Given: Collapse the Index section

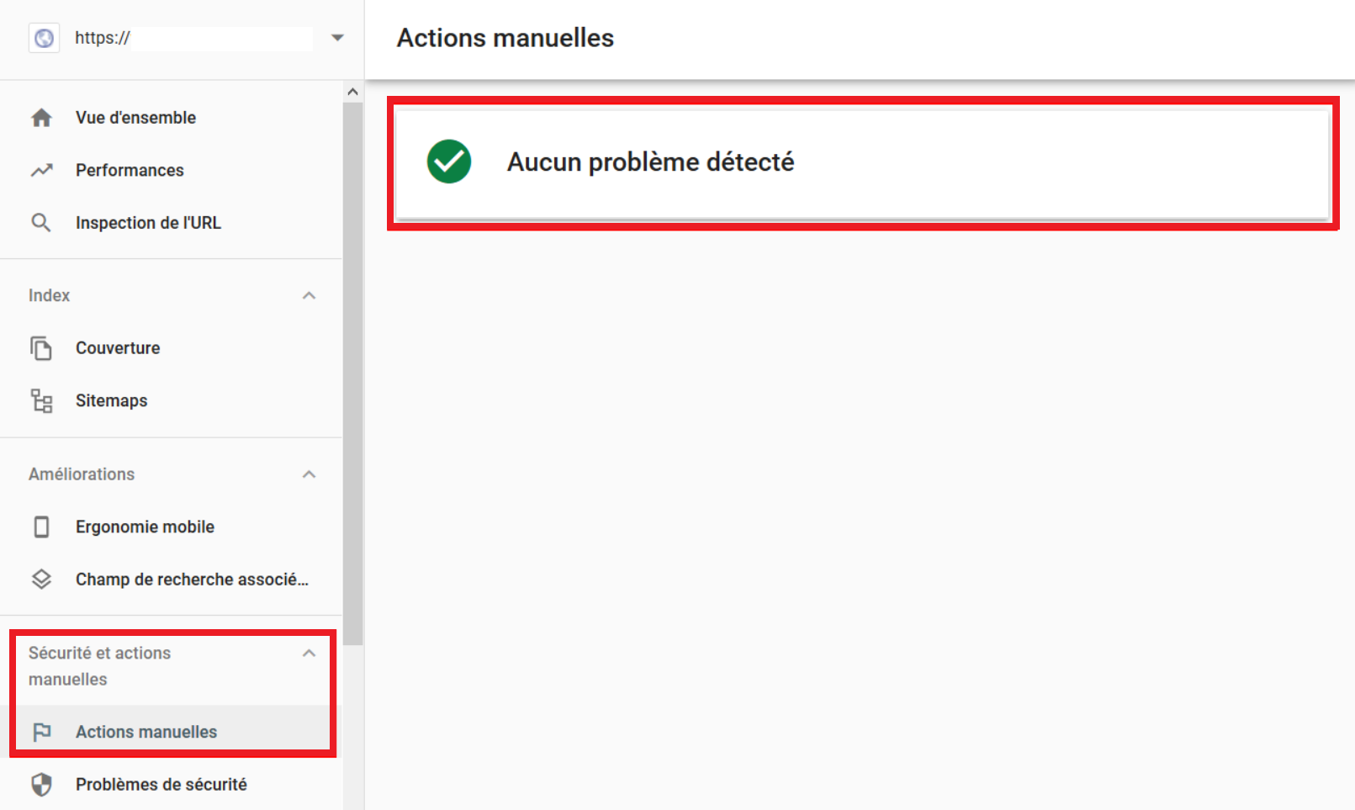Looking at the screenshot, I should [309, 295].
